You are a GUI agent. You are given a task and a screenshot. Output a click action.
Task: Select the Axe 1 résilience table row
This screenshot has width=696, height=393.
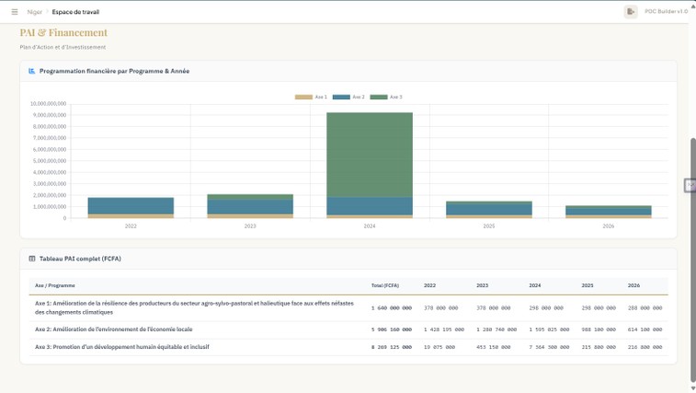point(193,307)
